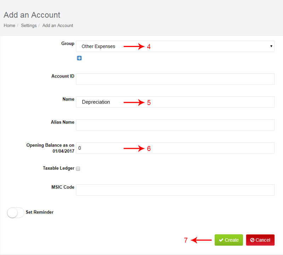The width and height of the screenshot is (283, 255).
Task: Click the Taxable Ledger label
Action: pos(58,168)
